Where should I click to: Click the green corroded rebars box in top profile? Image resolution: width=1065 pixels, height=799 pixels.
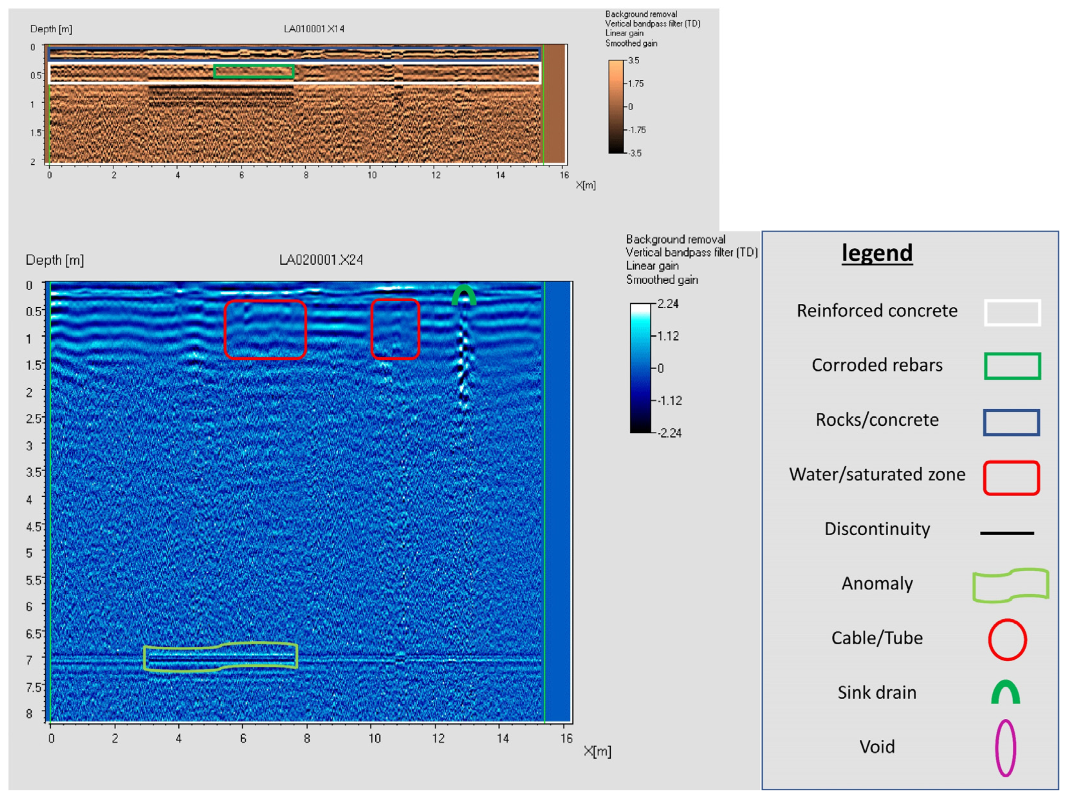254,71
